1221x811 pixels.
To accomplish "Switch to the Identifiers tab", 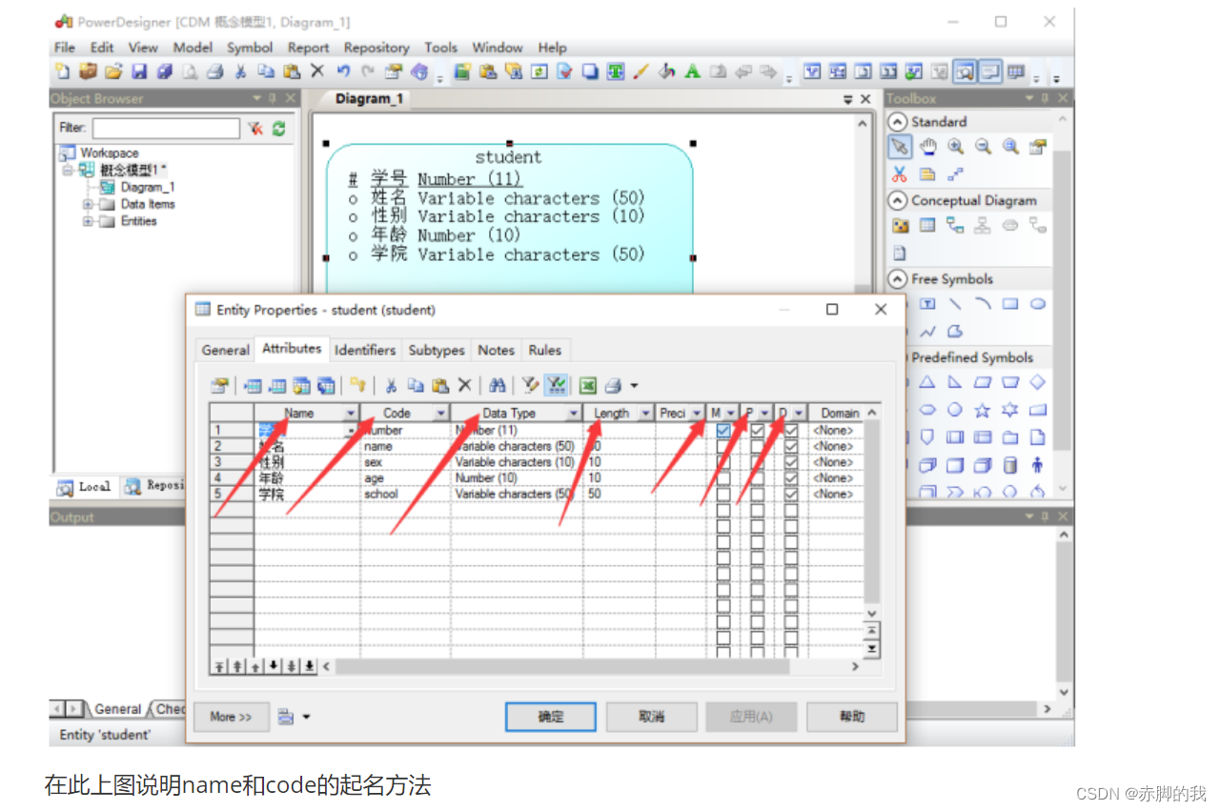I will (x=365, y=350).
